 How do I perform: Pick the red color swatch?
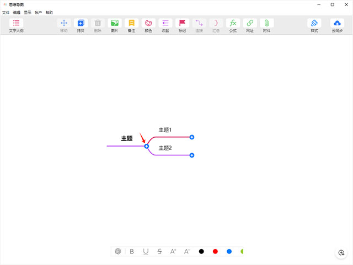215,251
